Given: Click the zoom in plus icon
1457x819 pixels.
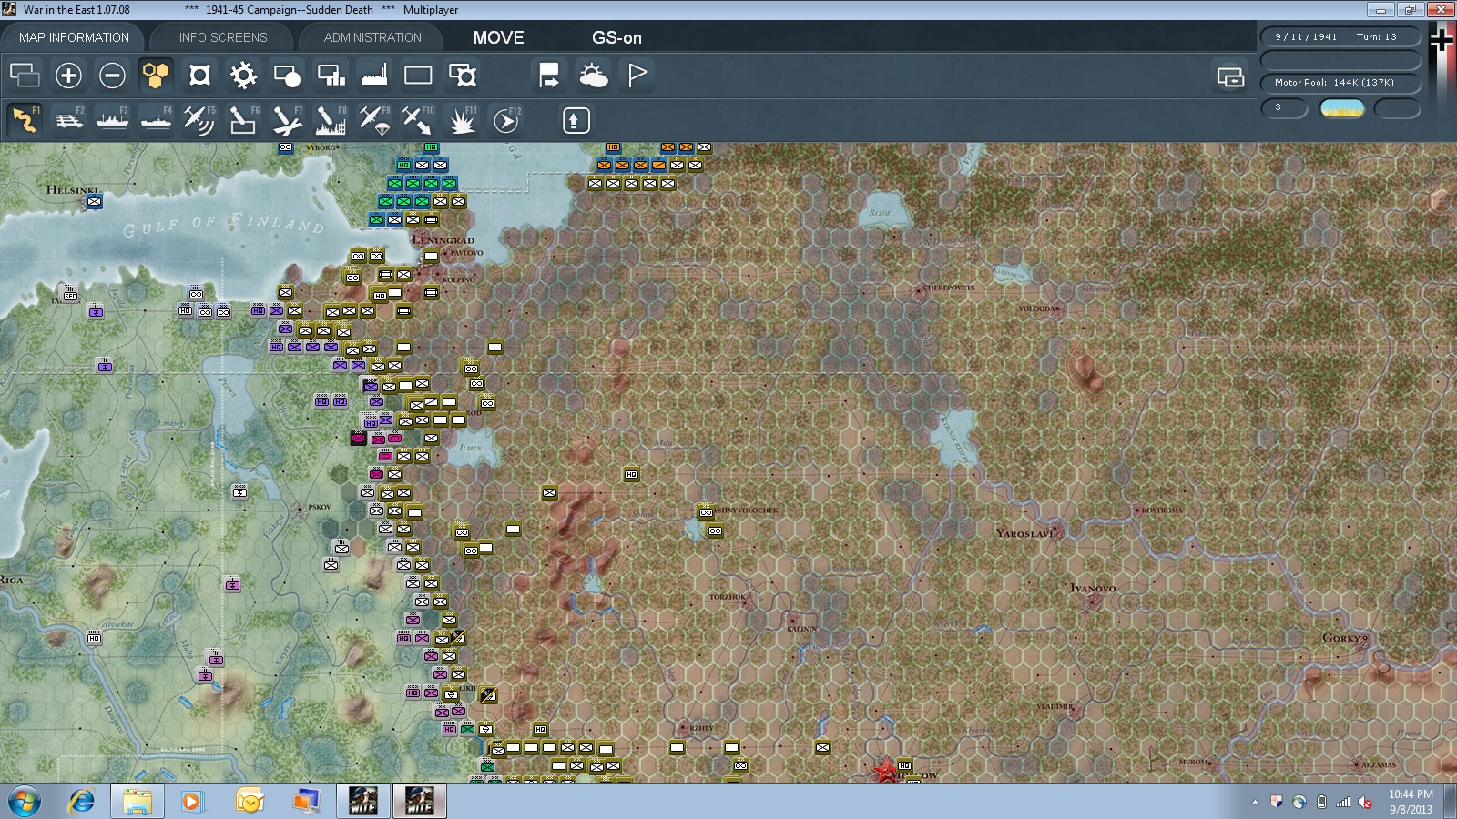Looking at the screenshot, I should click(68, 76).
